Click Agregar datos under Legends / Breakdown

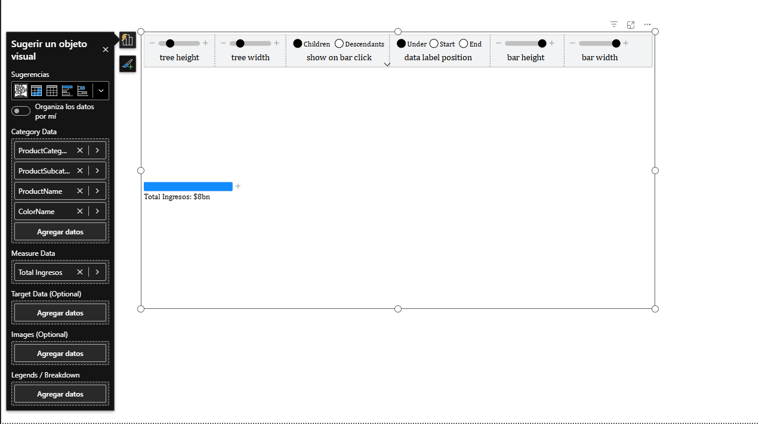tap(60, 394)
